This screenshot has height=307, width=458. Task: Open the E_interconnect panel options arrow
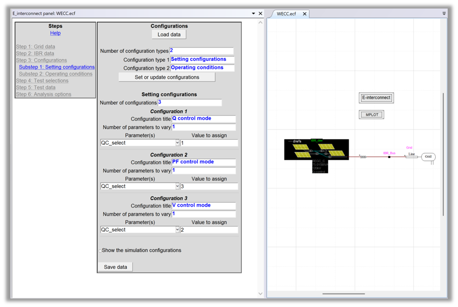tap(253, 13)
